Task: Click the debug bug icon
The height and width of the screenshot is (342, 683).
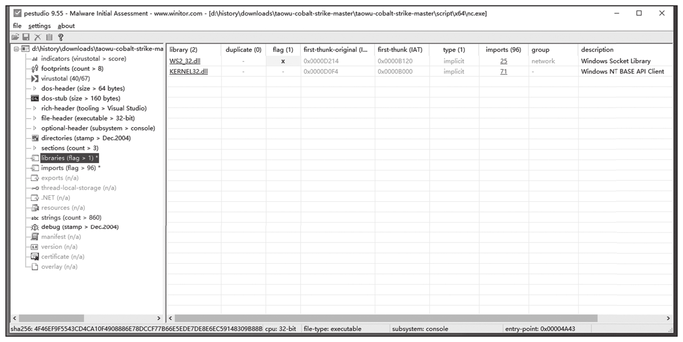Action: (35, 227)
